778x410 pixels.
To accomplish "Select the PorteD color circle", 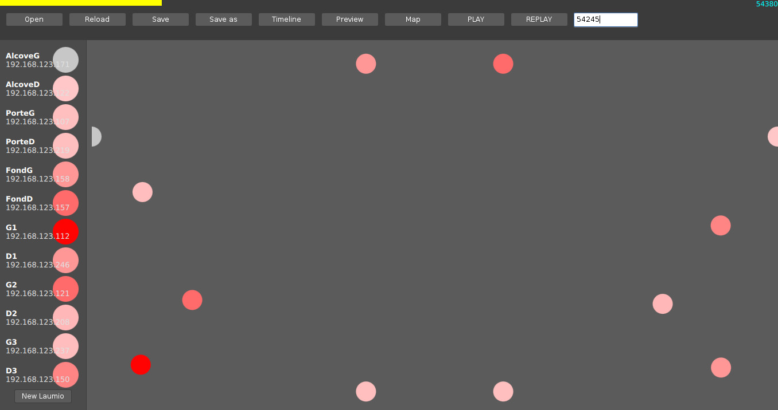I will click(x=65, y=146).
